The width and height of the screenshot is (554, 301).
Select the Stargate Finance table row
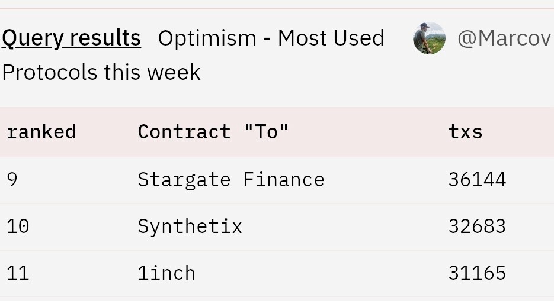tap(277, 180)
